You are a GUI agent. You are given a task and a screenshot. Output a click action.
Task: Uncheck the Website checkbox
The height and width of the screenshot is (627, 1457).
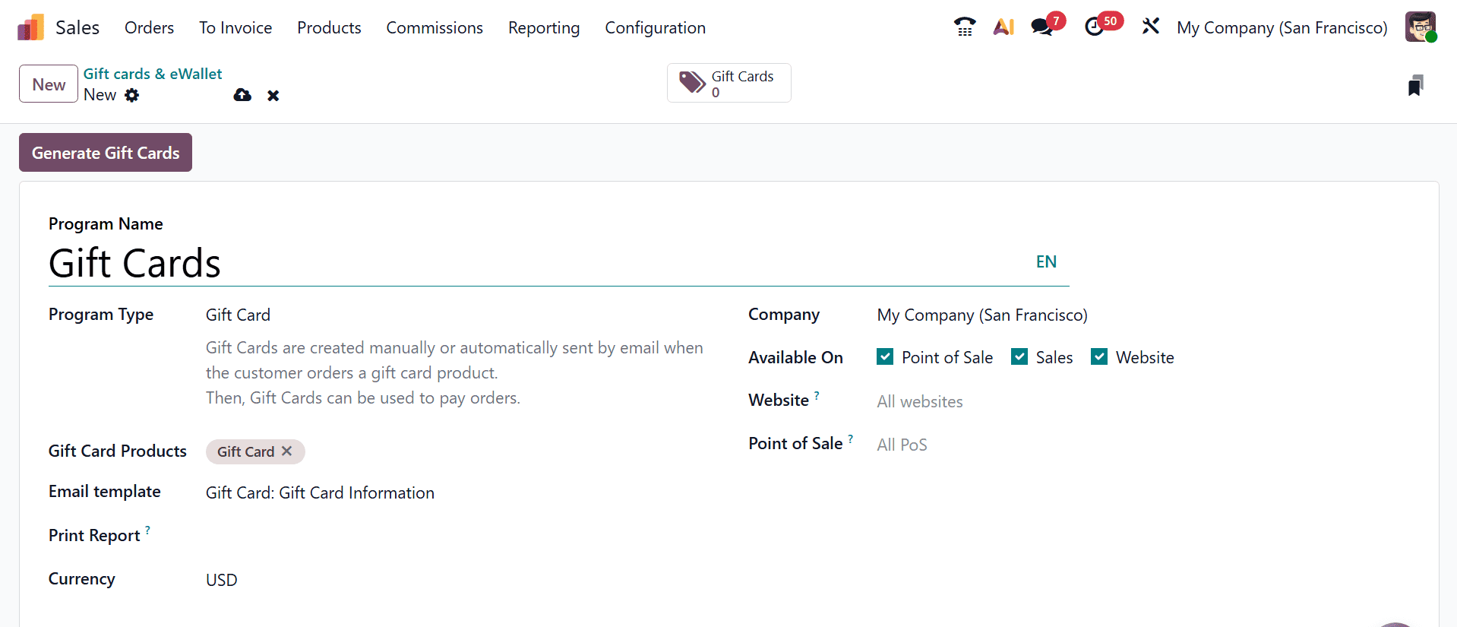coord(1099,357)
